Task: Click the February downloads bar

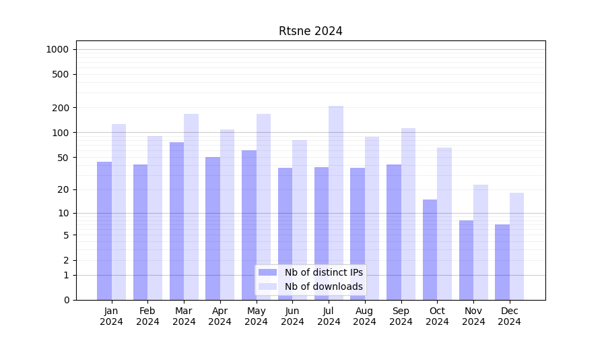Action: [x=155, y=218]
